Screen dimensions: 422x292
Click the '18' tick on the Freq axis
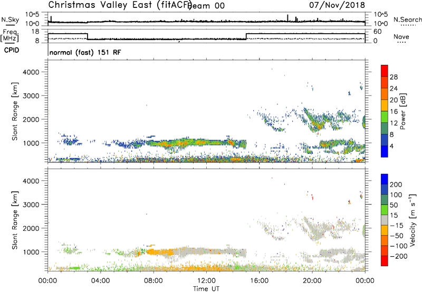tap(35, 32)
